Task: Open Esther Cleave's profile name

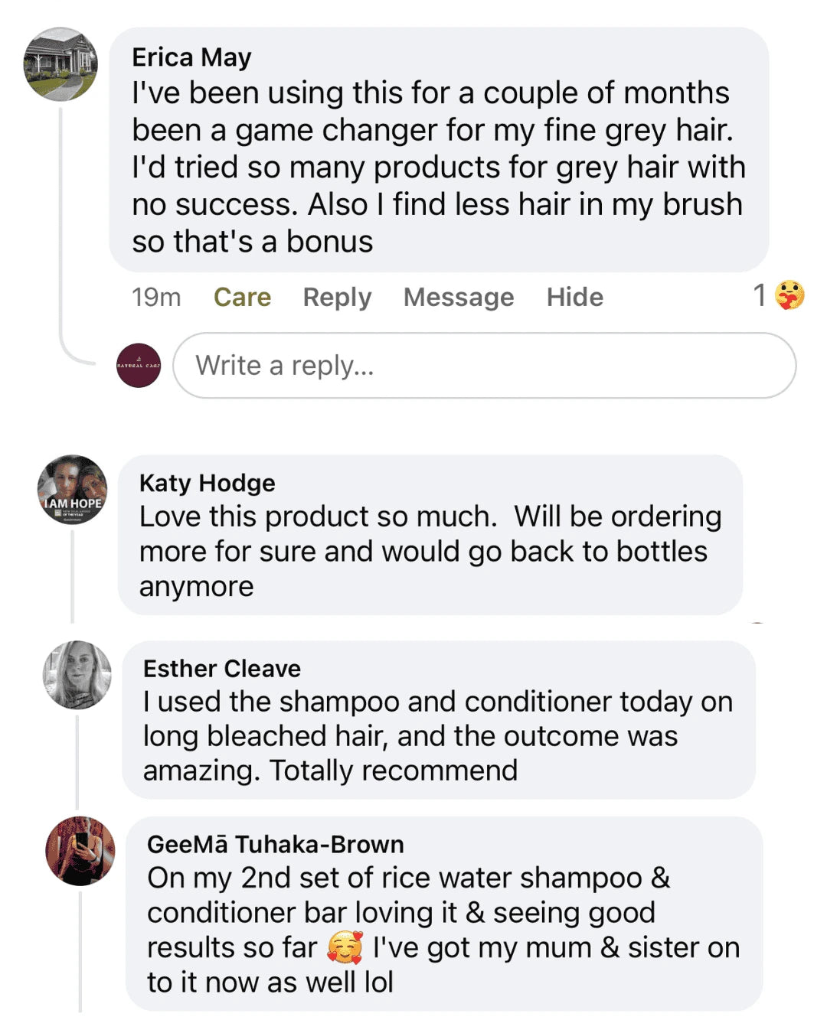Action: [x=221, y=669]
